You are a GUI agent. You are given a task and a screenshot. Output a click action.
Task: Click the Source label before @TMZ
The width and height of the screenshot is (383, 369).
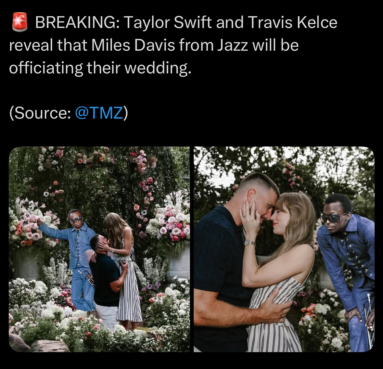click(40, 113)
